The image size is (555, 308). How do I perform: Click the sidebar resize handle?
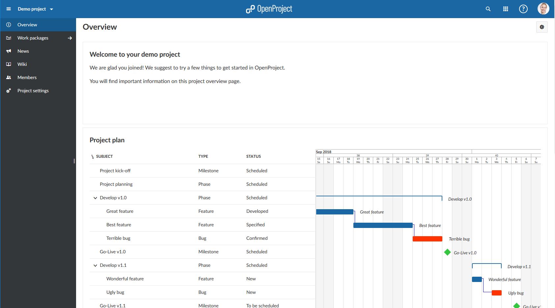point(74,161)
